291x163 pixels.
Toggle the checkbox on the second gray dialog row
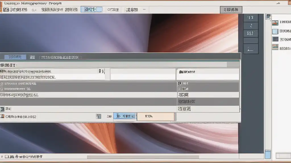tap(2, 88)
